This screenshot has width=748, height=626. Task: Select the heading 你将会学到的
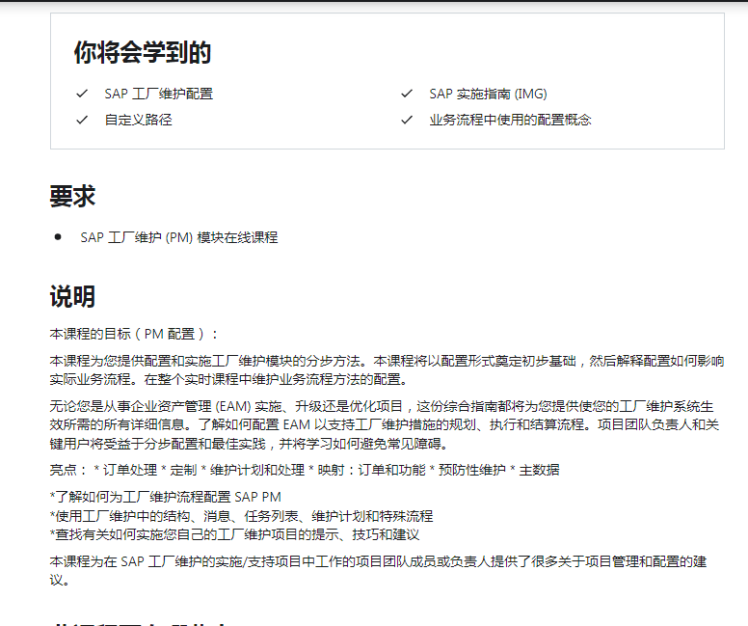(x=142, y=52)
